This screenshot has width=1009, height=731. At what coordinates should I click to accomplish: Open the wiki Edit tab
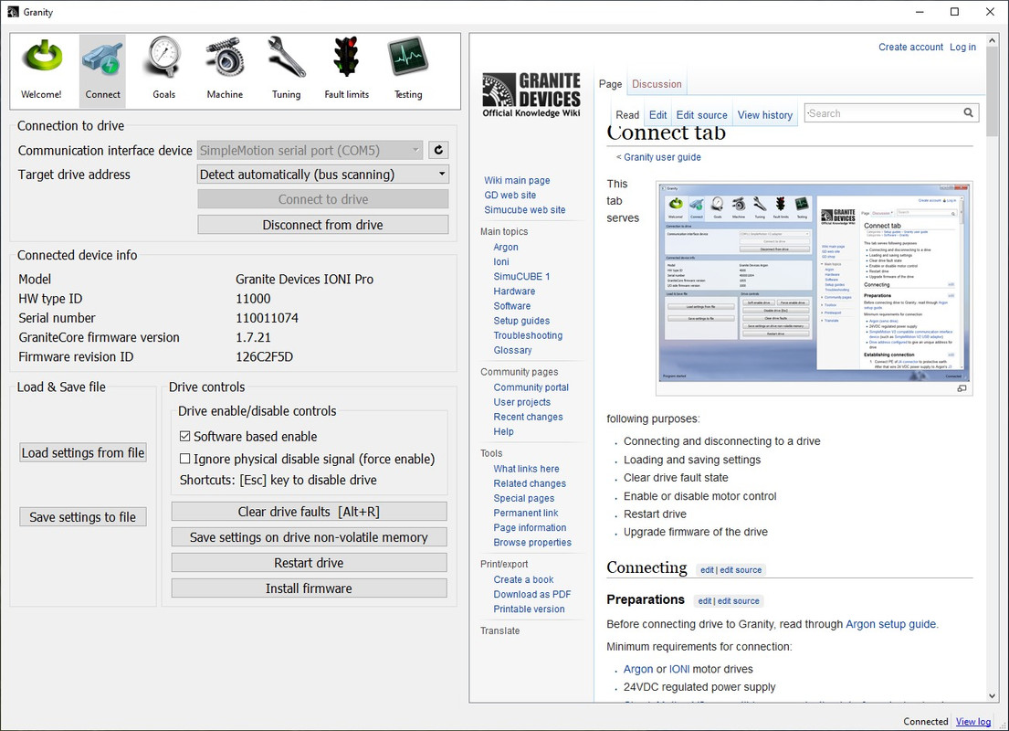(x=657, y=114)
